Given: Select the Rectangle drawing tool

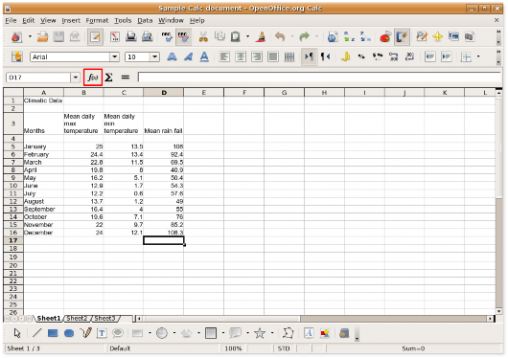Looking at the screenshot, I should coord(53,333).
